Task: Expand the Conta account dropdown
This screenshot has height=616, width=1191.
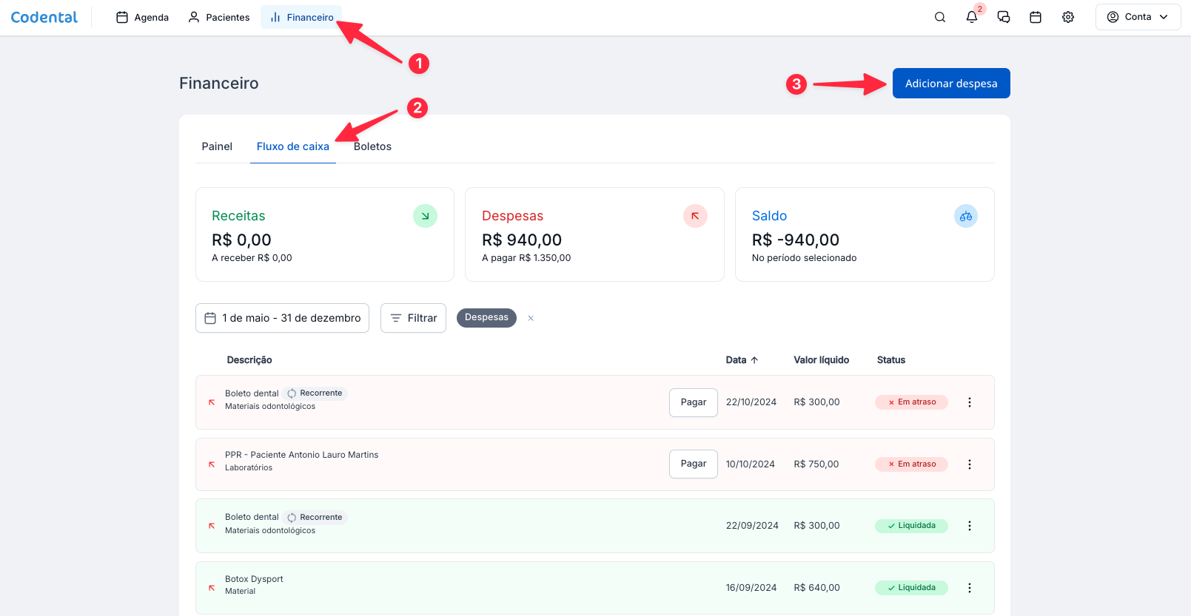Action: click(x=1137, y=17)
